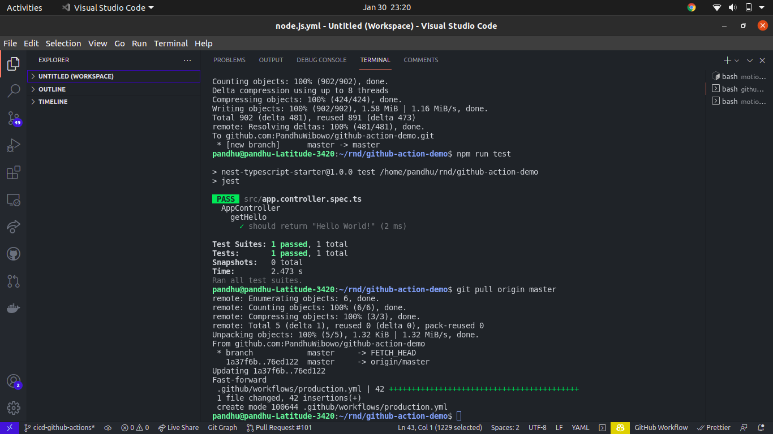773x434 pixels.
Task: Switch to the OUTPUT tab
Action: click(x=271, y=60)
